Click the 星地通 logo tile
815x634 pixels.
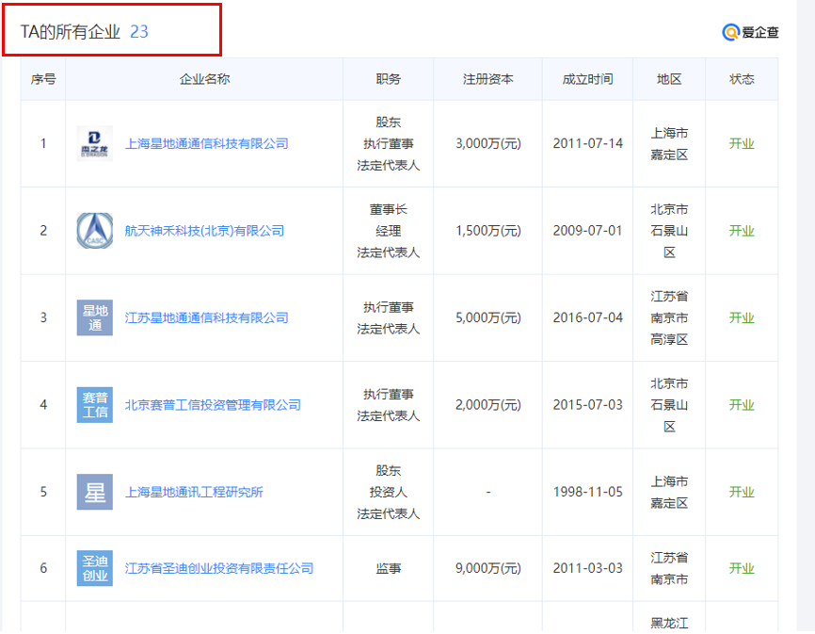coord(95,317)
